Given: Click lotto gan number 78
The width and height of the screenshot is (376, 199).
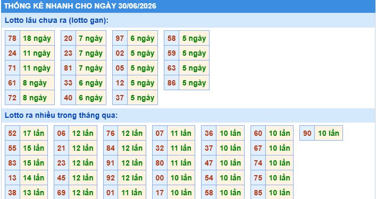Looking at the screenshot, I should click(x=12, y=38).
